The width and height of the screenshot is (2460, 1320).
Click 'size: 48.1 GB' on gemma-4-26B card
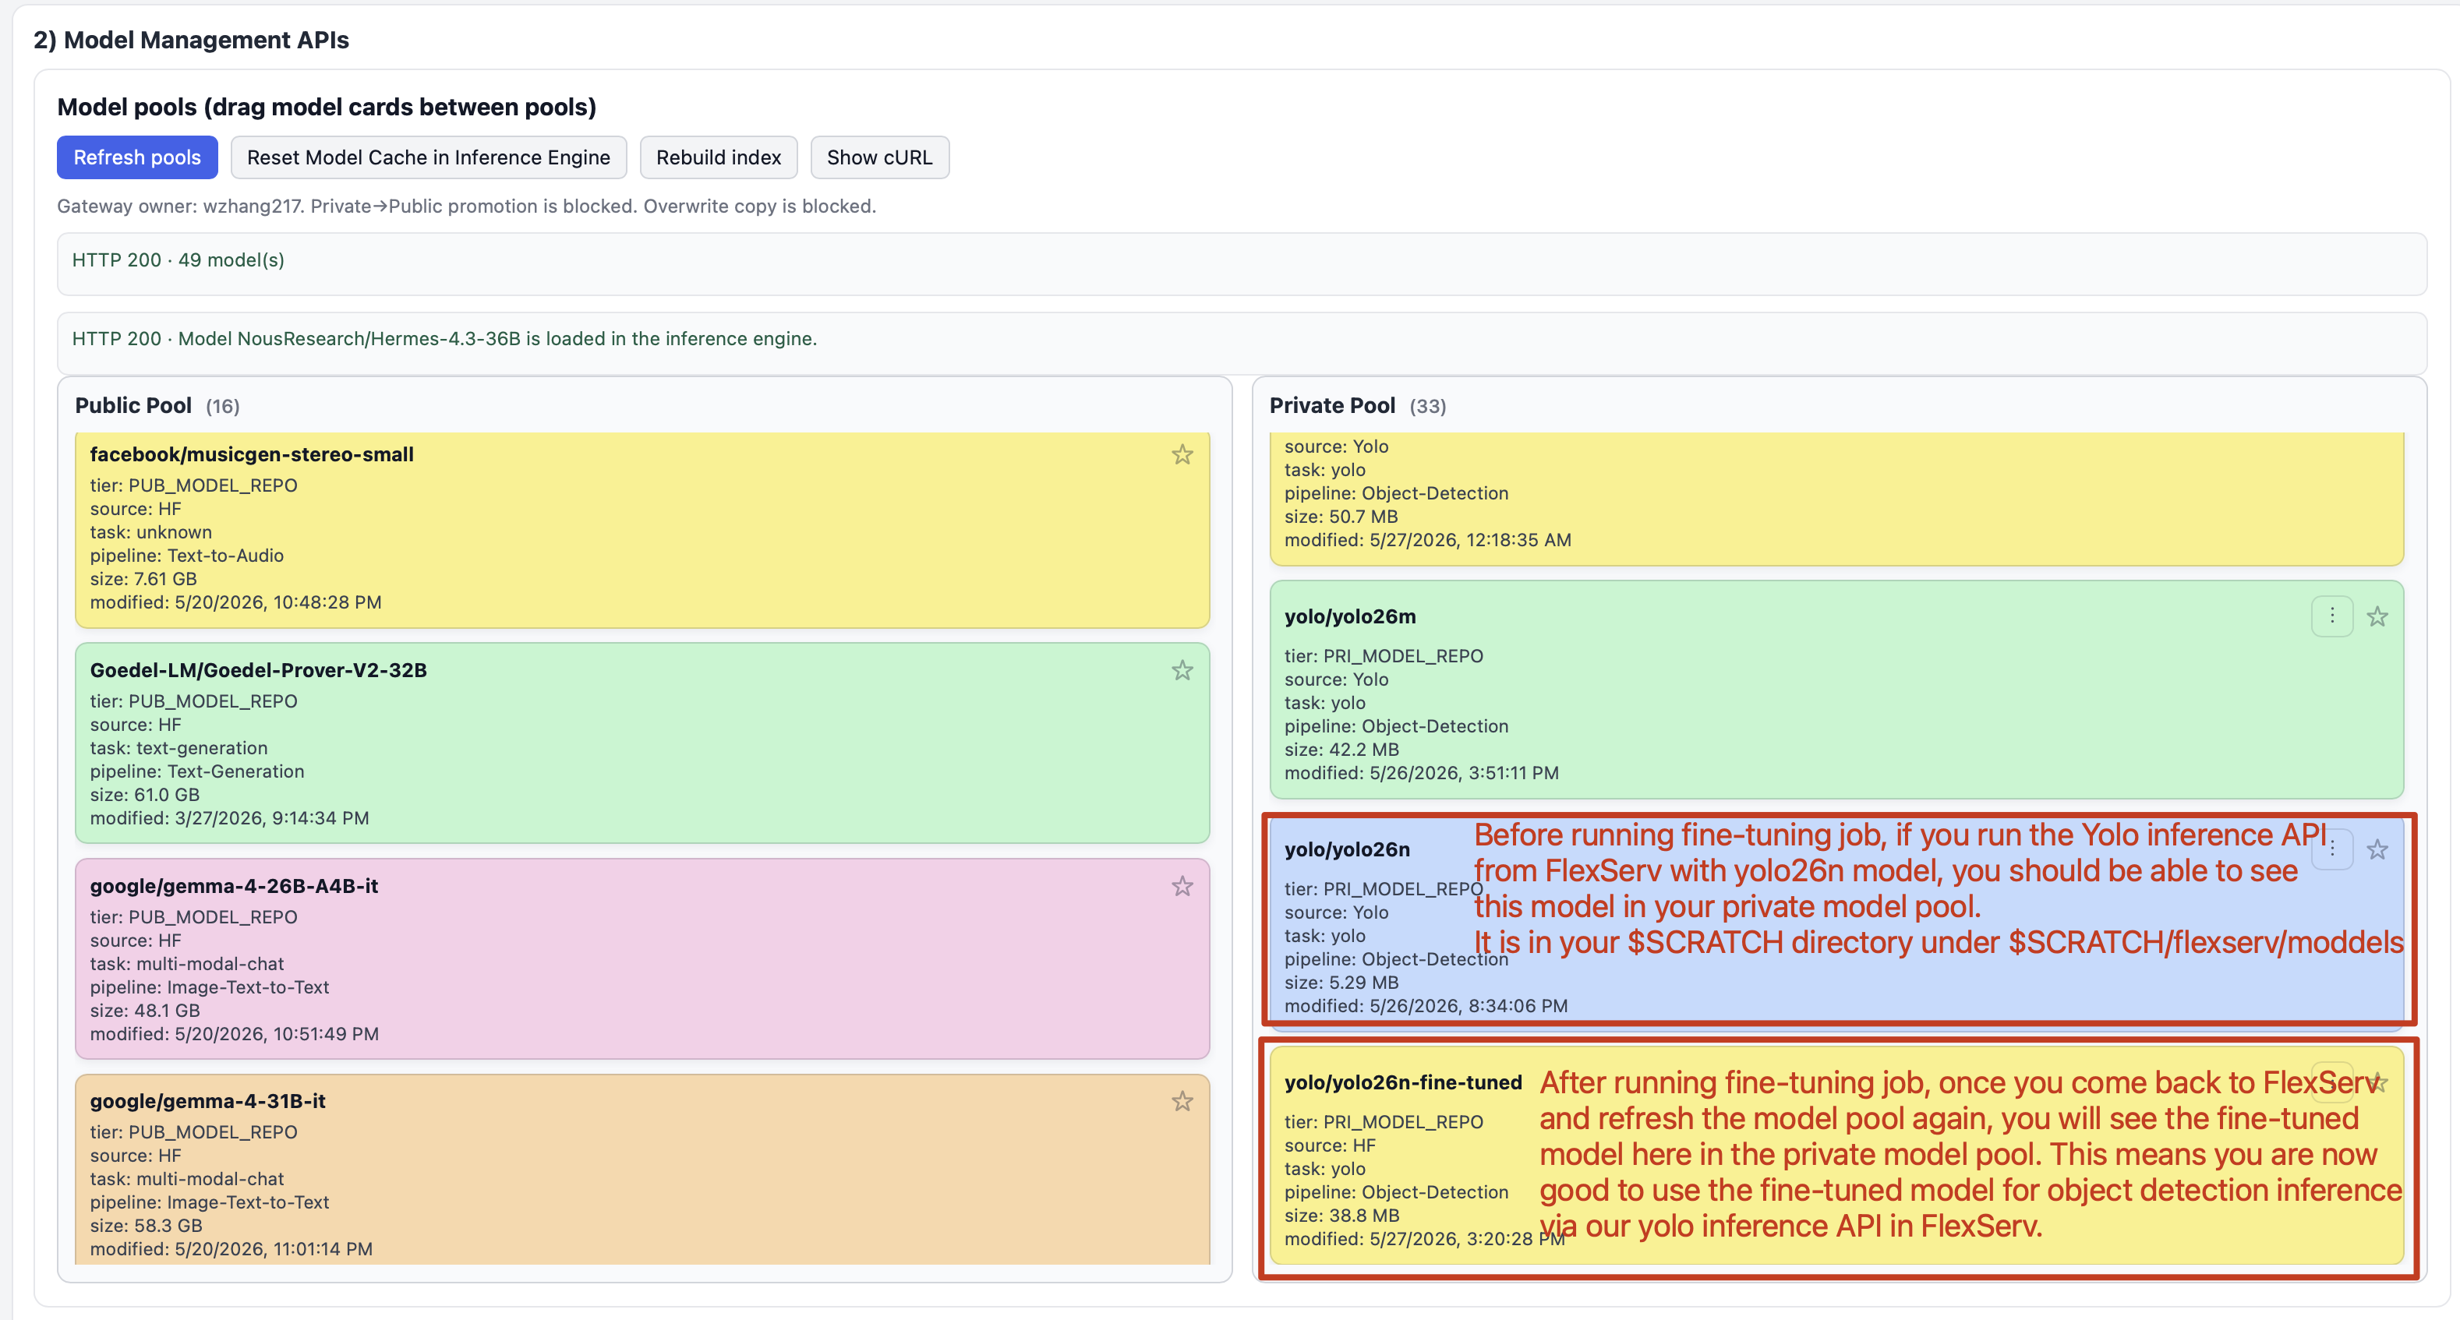click(x=145, y=1010)
